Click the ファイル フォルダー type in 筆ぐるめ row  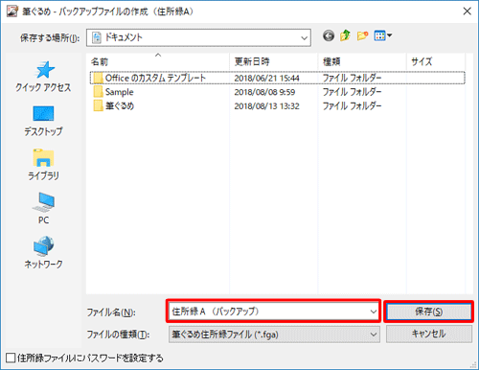[352, 106]
